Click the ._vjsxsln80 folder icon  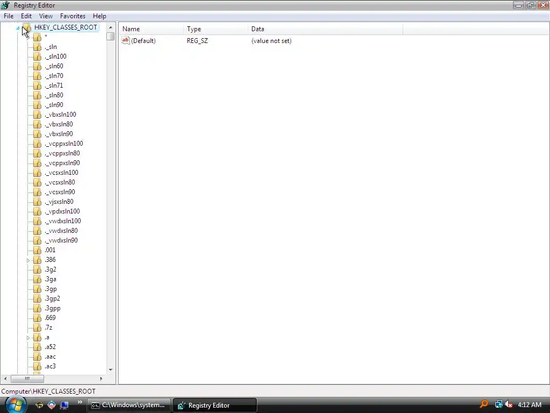pyautogui.click(x=37, y=202)
